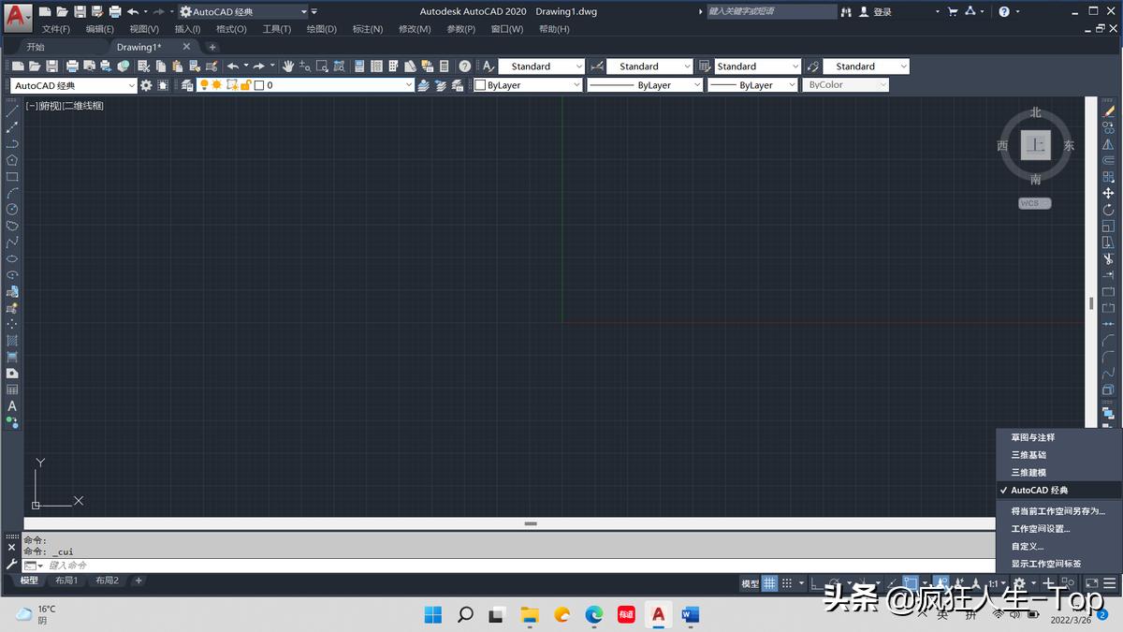
Task: Open the layer list dropdown
Action: [x=408, y=85]
